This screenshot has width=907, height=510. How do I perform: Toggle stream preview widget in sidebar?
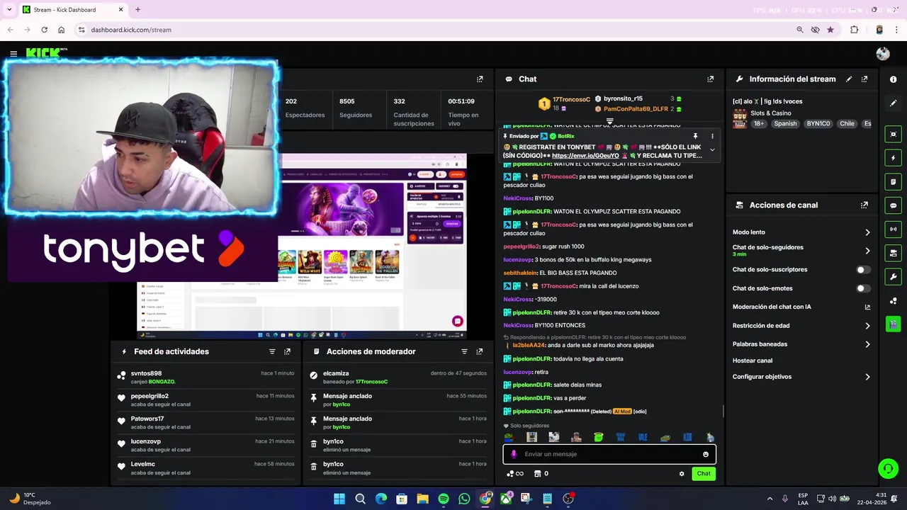pos(893,135)
